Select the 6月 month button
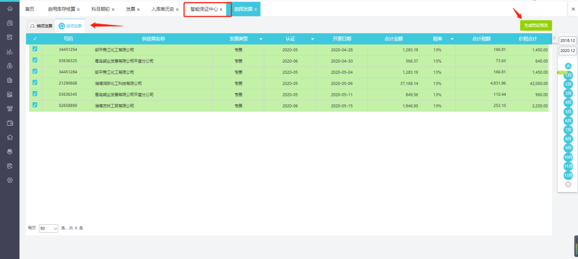This screenshot has height=259, width=578. tap(568, 121)
